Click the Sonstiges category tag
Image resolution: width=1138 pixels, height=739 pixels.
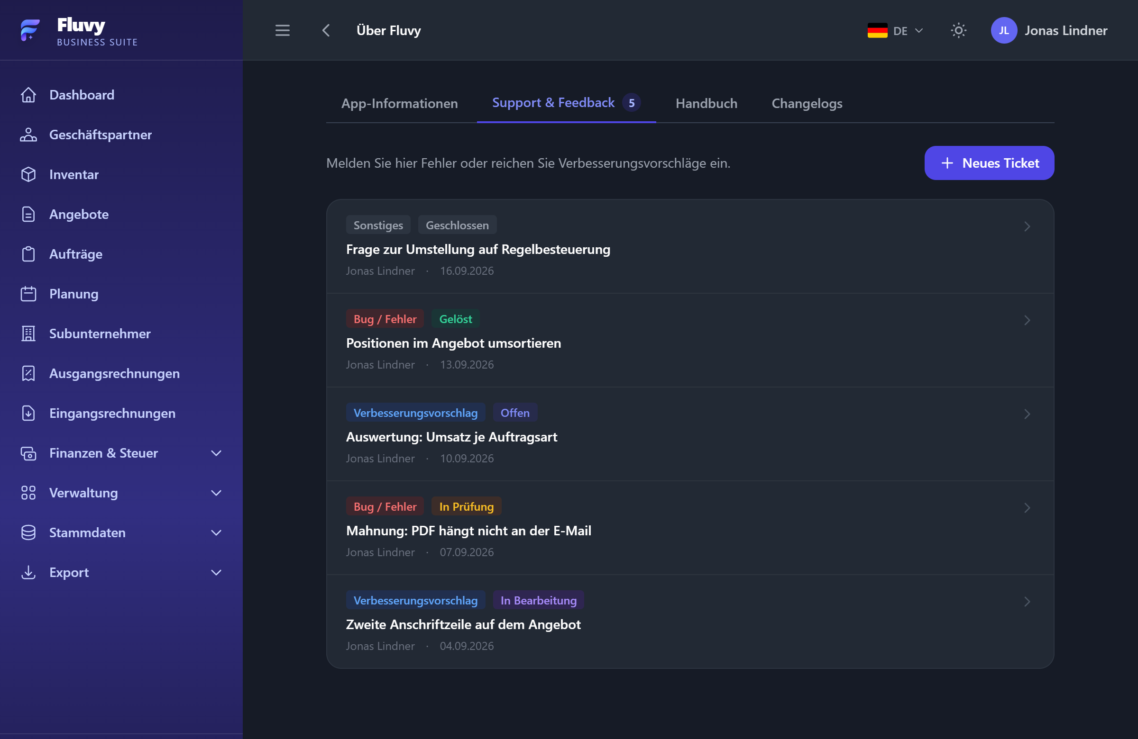(378, 225)
